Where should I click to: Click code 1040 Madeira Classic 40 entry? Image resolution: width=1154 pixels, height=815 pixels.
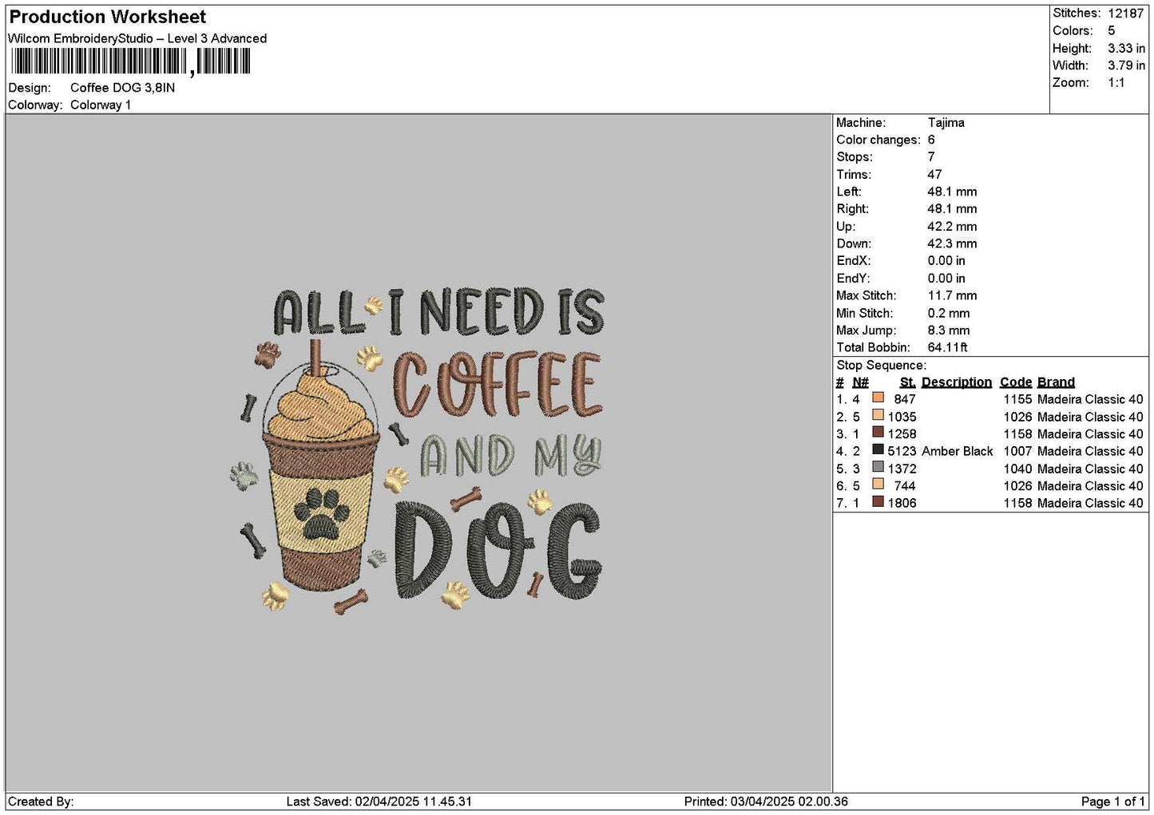[1073, 469]
